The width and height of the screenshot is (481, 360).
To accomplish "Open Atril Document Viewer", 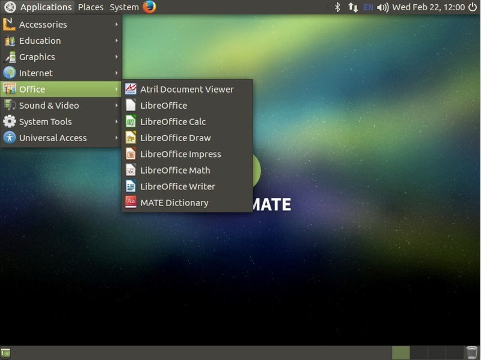I will [186, 89].
